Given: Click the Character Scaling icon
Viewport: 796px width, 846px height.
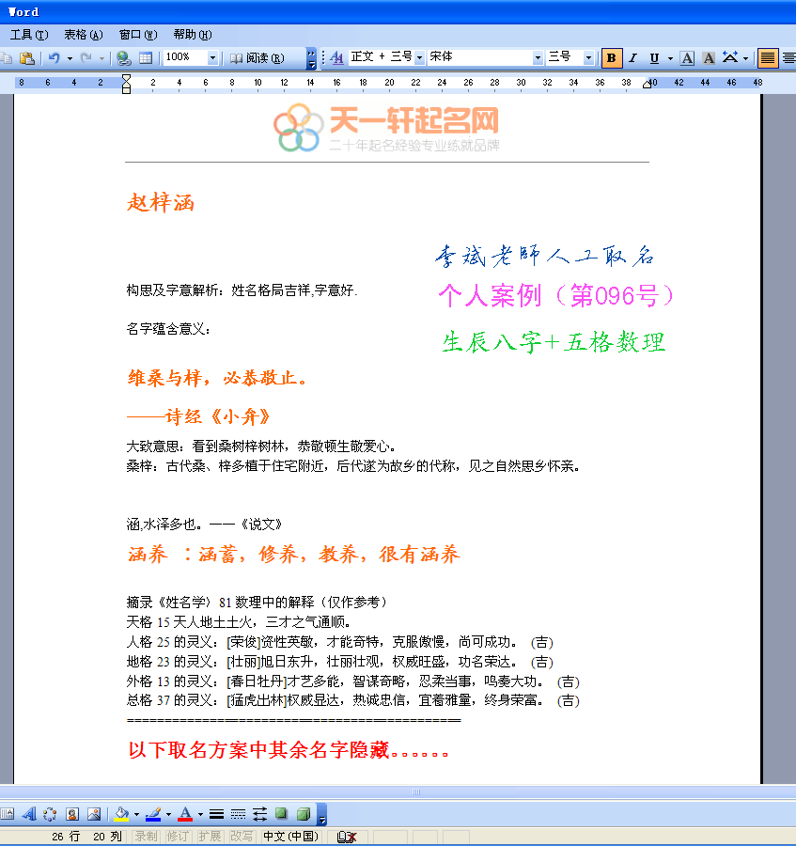Looking at the screenshot, I should 730,57.
